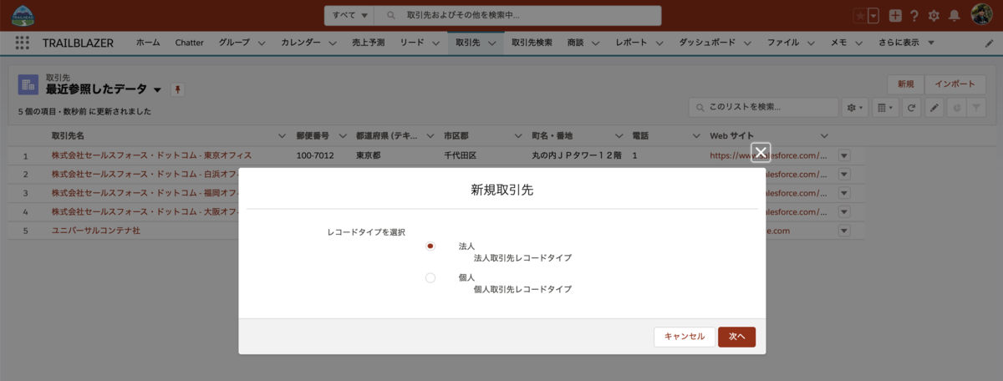Refresh the list with the reload icon
This screenshot has height=381, width=1003.
tap(912, 108)
